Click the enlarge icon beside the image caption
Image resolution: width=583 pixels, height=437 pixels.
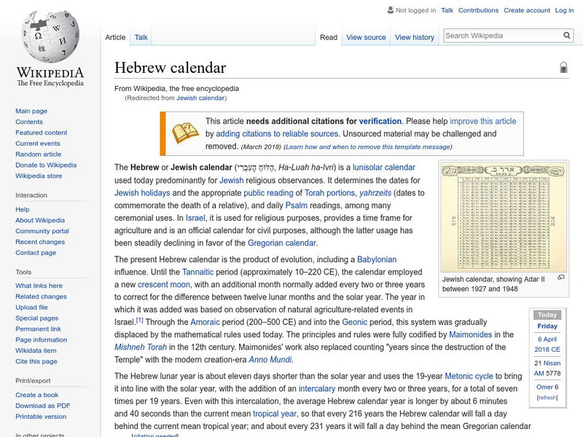click(x=561, y=277)
